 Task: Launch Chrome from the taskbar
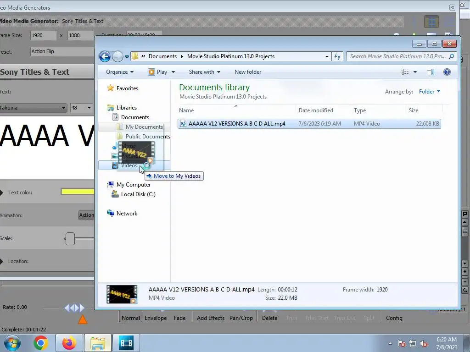[x=41, y=343]
